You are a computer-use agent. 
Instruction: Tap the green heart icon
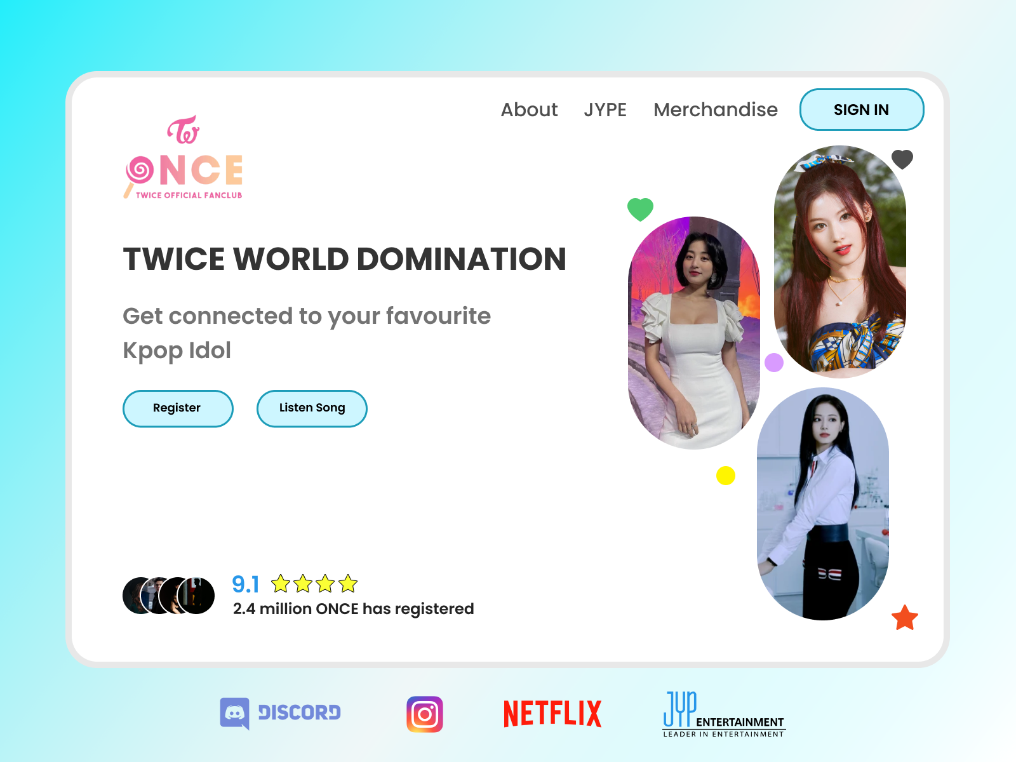pyautogui.click(x=640, y=209)
